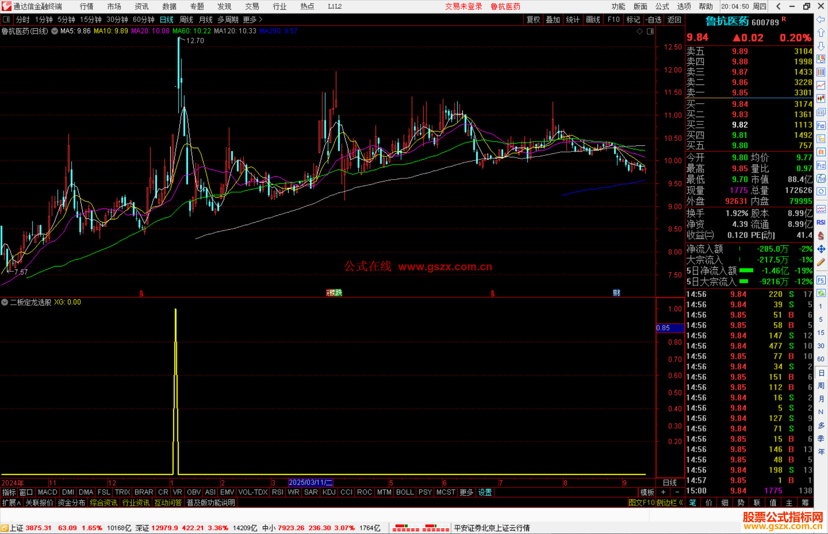This screenshot has height=534, width=828.
Task: Click the 2025/03/11 date marker on timeline
Action: (x=310, y=483)
